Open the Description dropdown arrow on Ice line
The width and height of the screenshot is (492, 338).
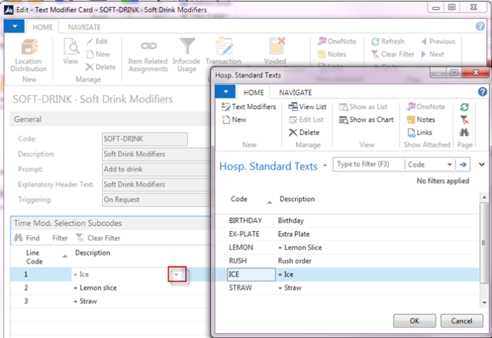(176, 275)
